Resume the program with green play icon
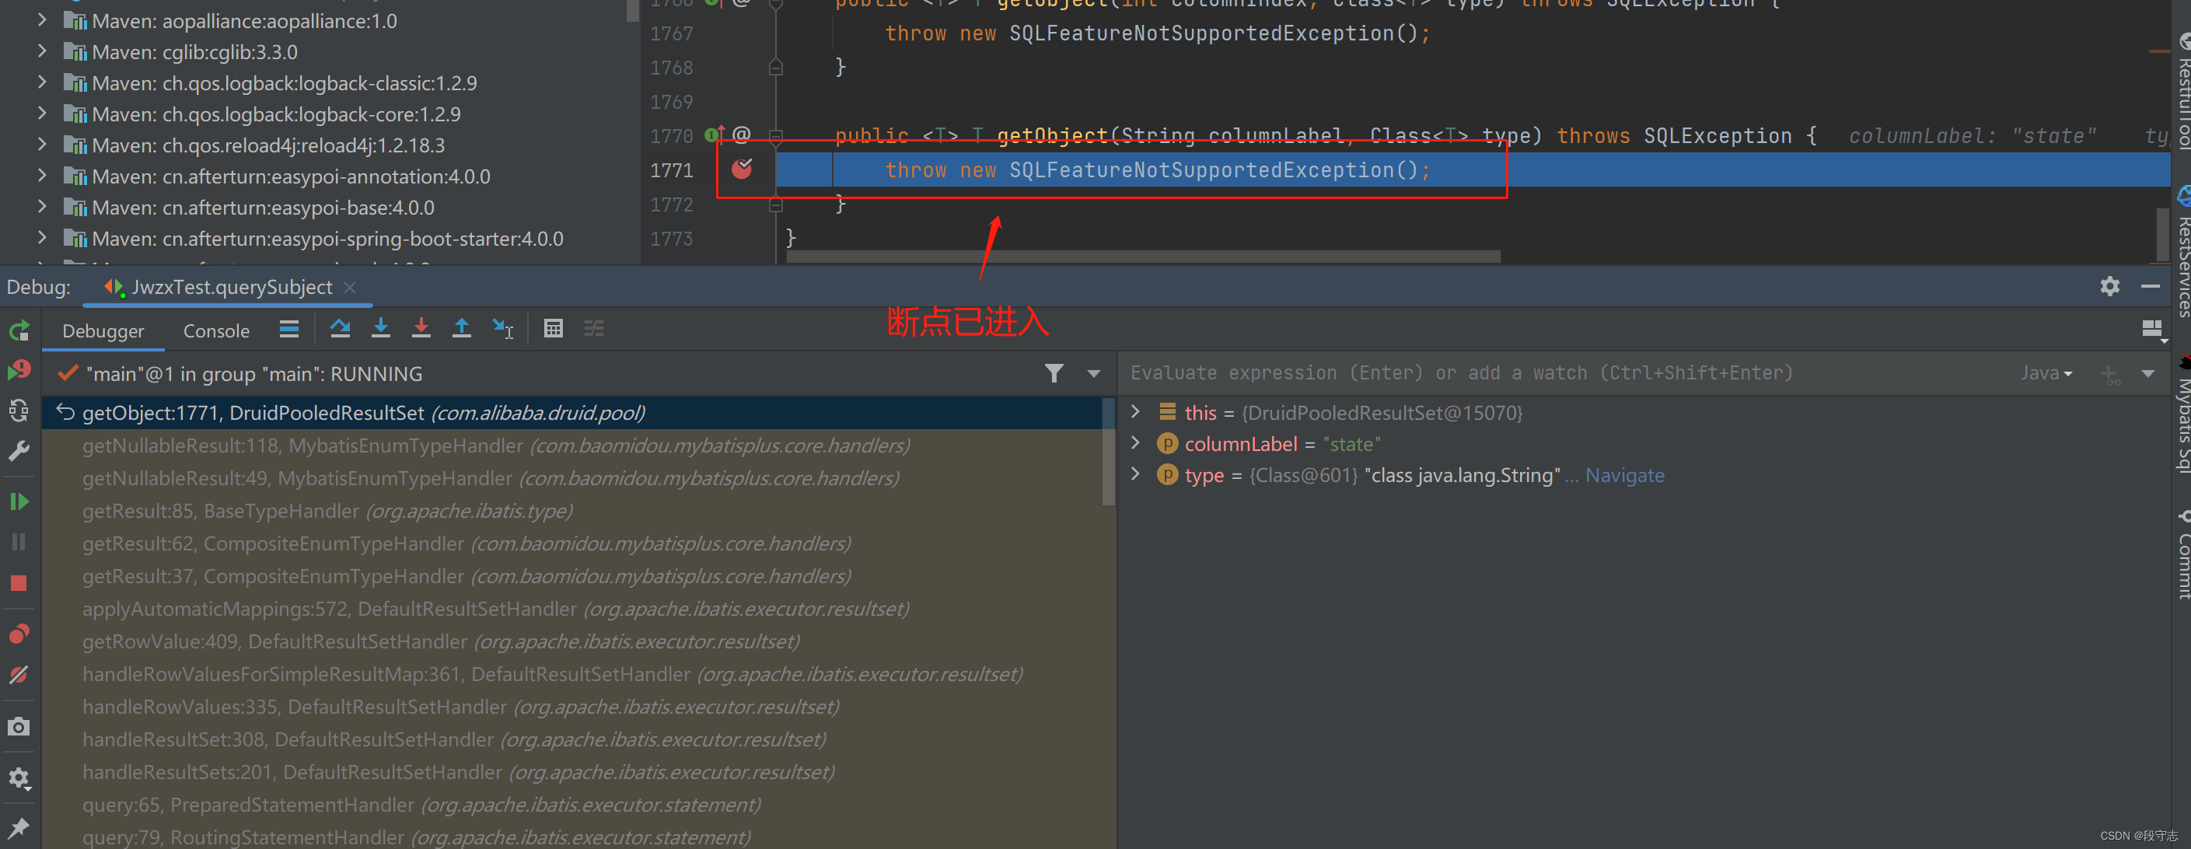The width and height of the screenshot is (2191, 849). pyautogui.click(x=19, y=502)
